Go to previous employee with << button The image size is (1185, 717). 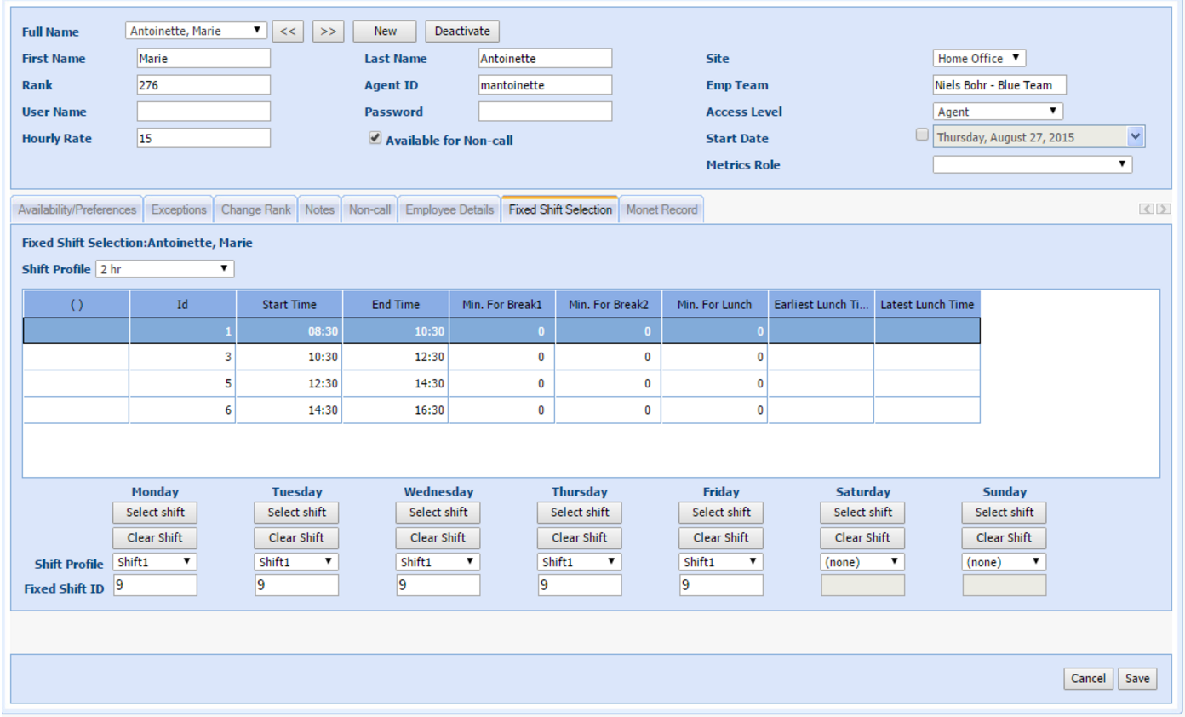(x=288, y=32)
